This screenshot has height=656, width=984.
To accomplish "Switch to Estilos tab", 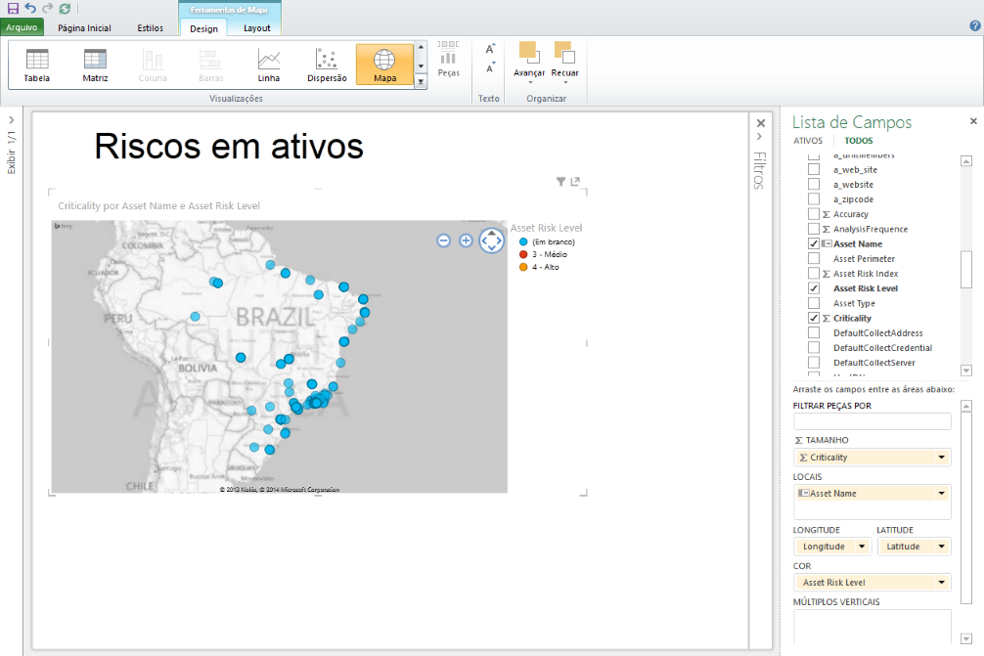I will pos(150,28).
